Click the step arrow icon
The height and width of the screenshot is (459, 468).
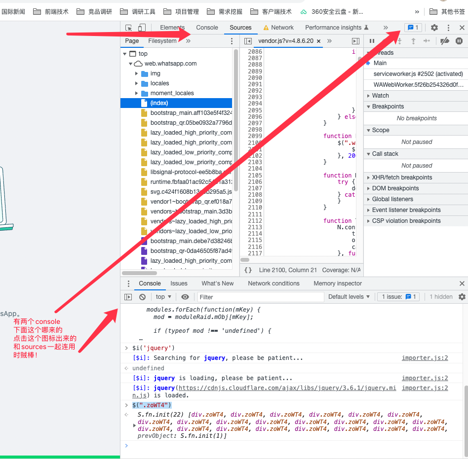point(427,41)
